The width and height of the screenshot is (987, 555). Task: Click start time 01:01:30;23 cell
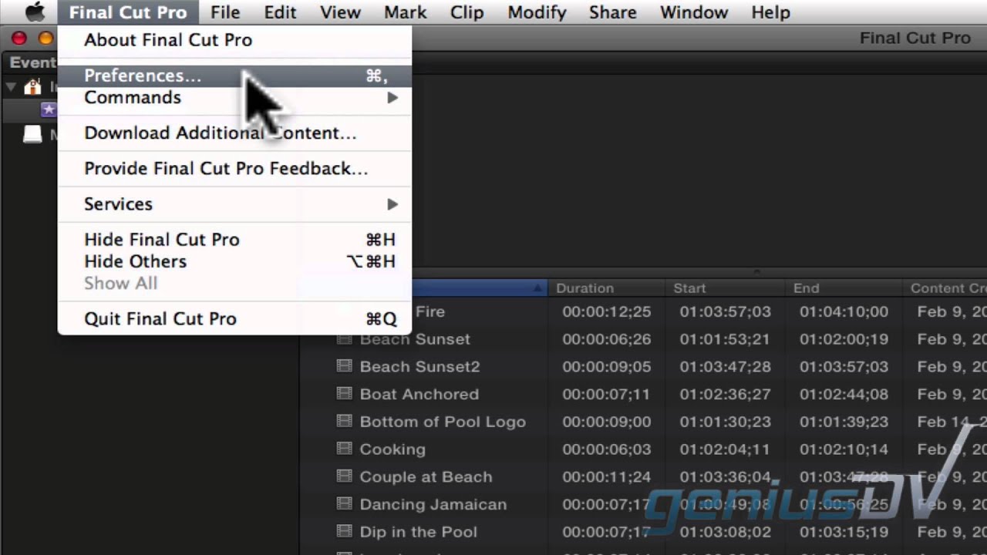click(725, 422)
